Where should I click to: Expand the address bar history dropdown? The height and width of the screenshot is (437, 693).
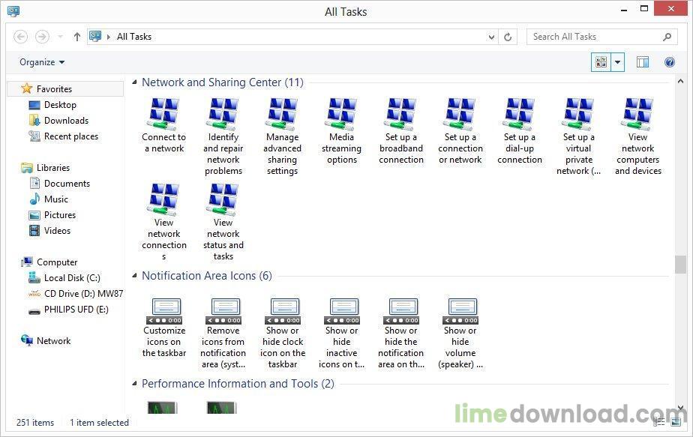[491, 36]
